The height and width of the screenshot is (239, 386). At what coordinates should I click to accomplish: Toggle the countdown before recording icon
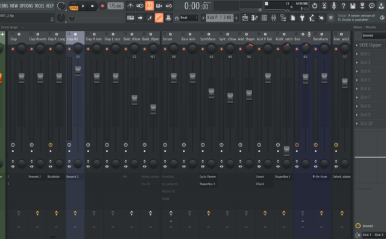(140, 5)
